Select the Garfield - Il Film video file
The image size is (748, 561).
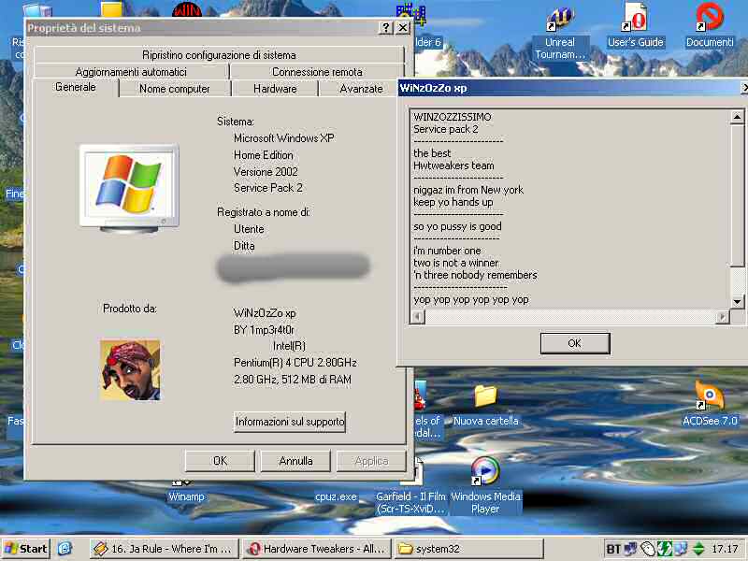(411, 503)
